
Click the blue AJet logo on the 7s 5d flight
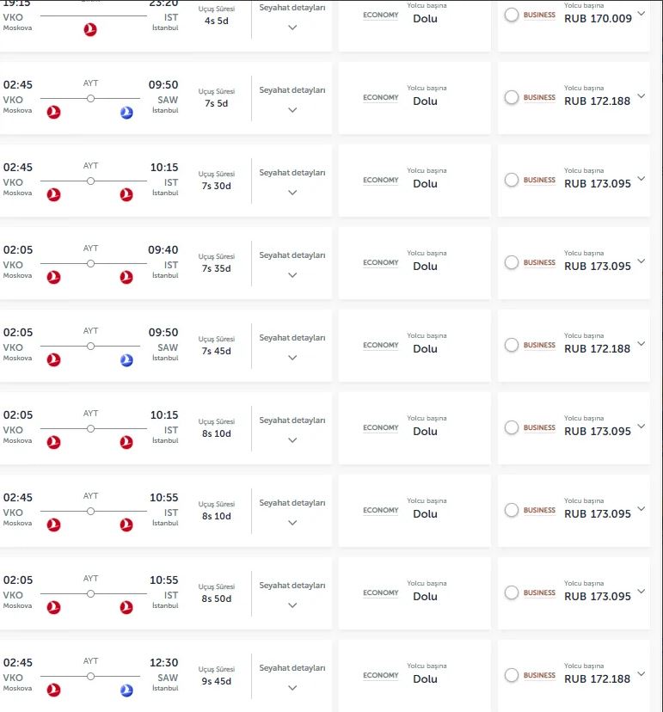point(126,113)
